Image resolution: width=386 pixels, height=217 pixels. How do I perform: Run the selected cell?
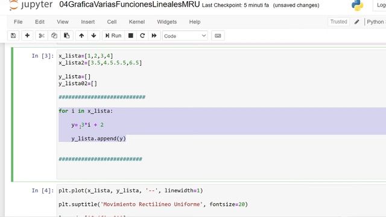[113, 36]
